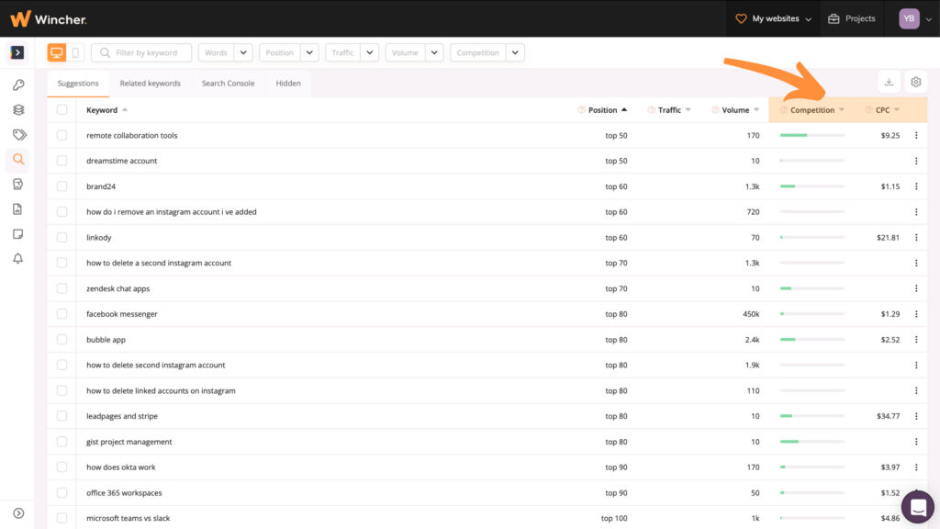Switch to the Search Console tab
Viewport: 940px width, 529px height.
tap(228, 84)
